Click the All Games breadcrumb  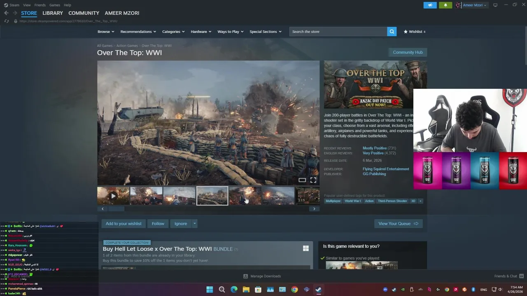click(x=105, y=46)
